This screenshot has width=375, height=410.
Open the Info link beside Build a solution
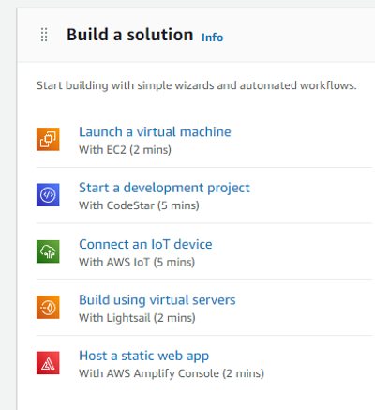212,38
